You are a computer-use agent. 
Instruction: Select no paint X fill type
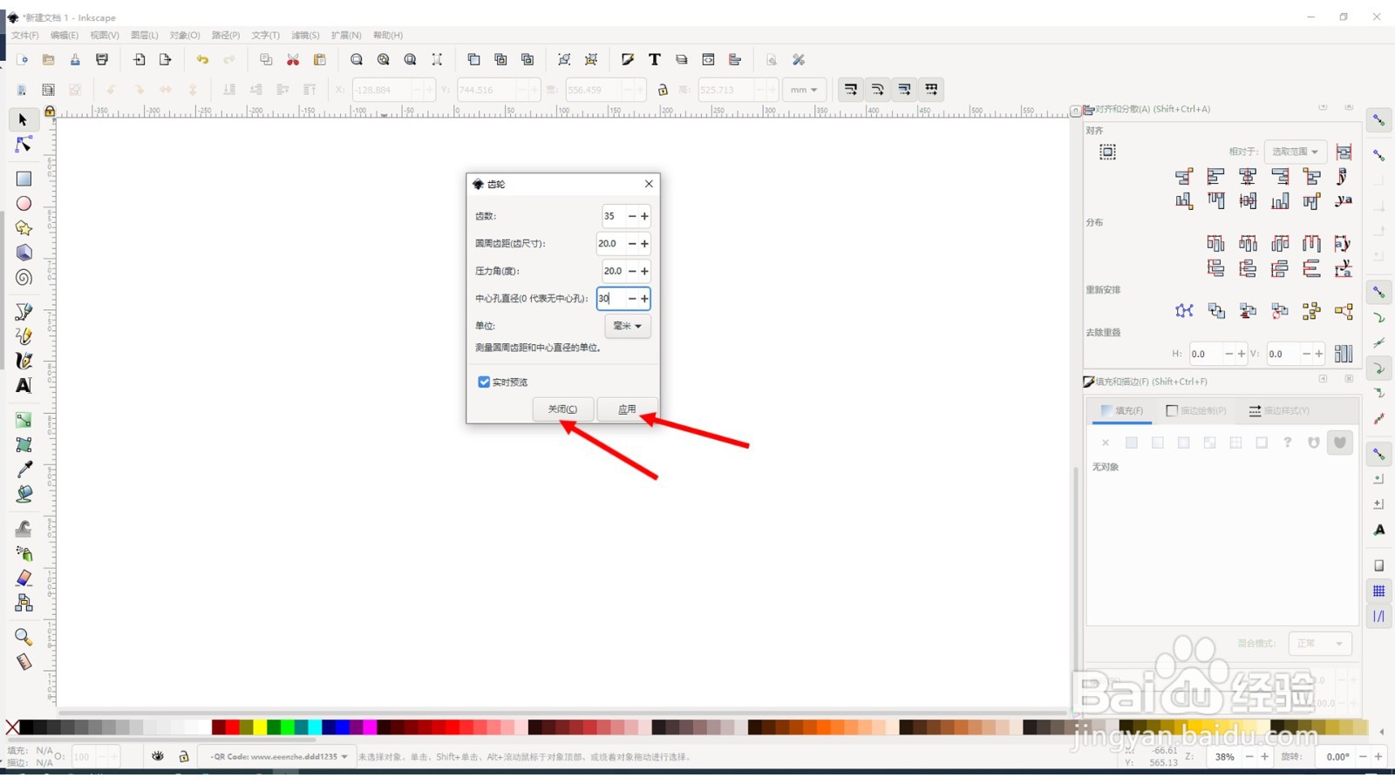pyautogui.click(x=1106, y=443)
